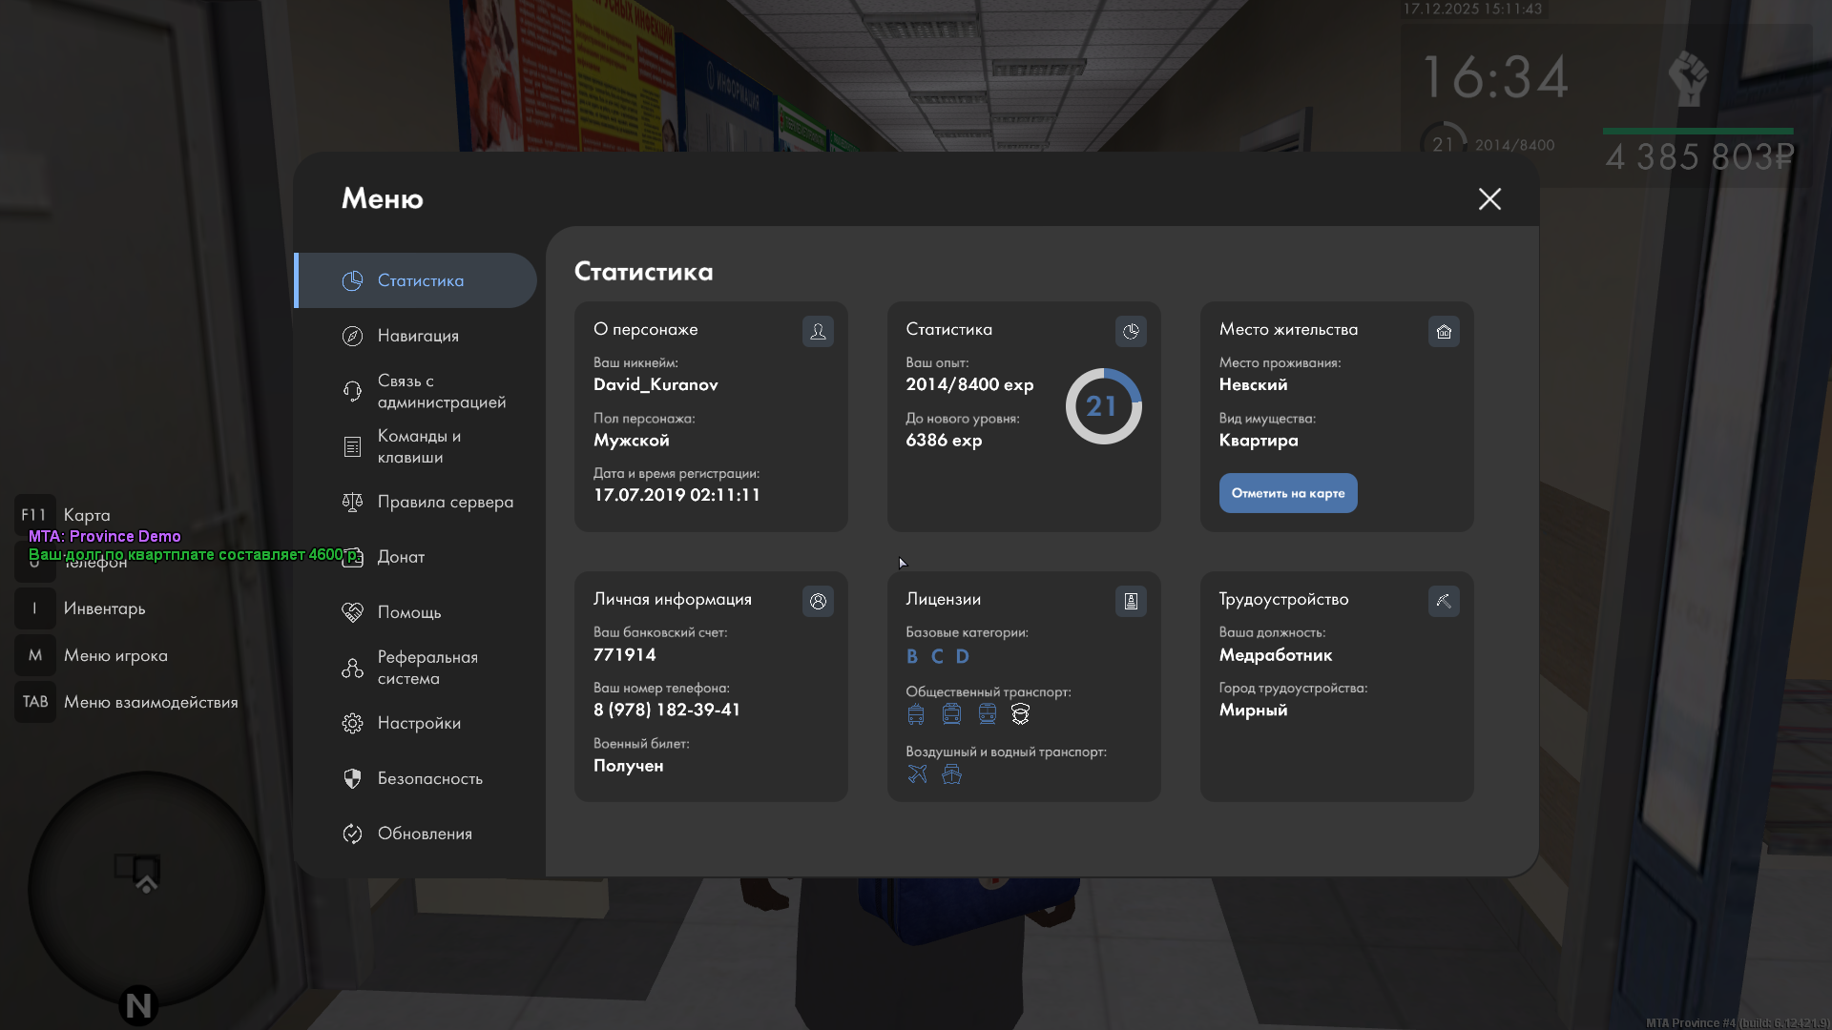Viewport: 1832px width, 1030px height.
Task: Close the Меню window with X
Action: pyautogui.click(x=1489, y=198)
